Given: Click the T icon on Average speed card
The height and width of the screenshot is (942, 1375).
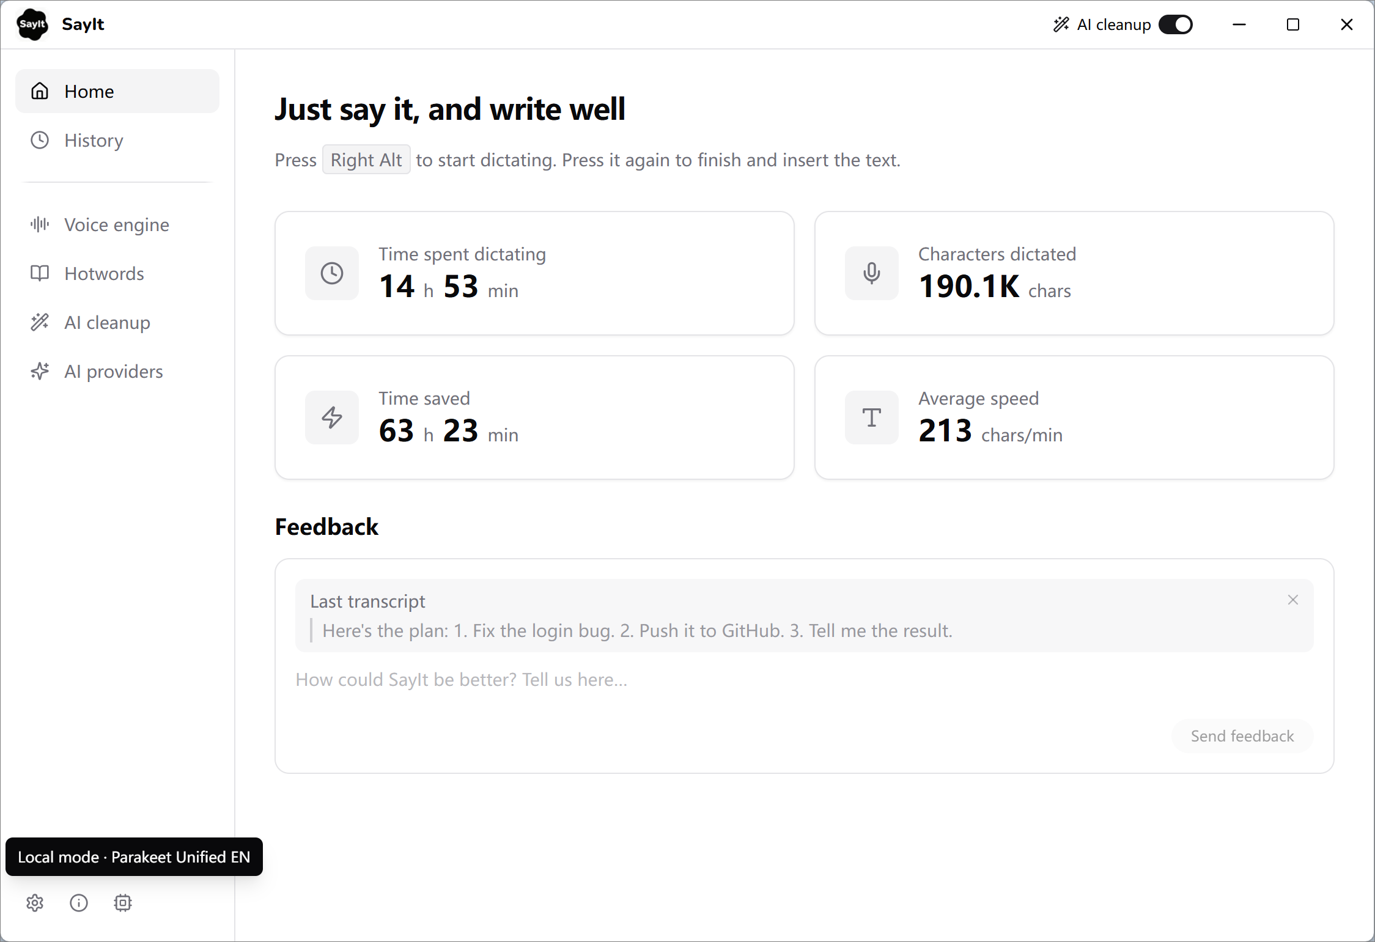Looking at the screenshot, I should [x=872, y=418].
